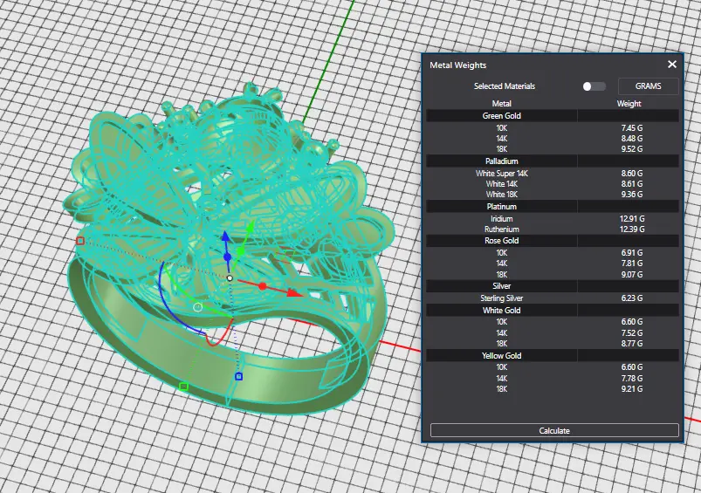The image size is (701, 493).
Task: Select the White Gold header row
Action: tap(553, 310)
